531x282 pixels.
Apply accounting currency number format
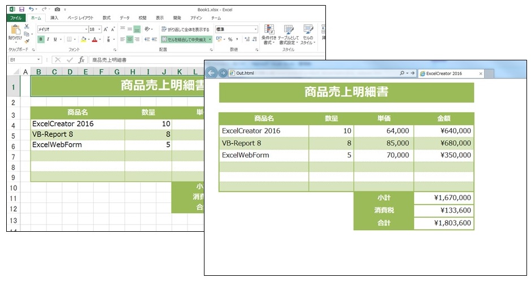(x=219, y=39)
